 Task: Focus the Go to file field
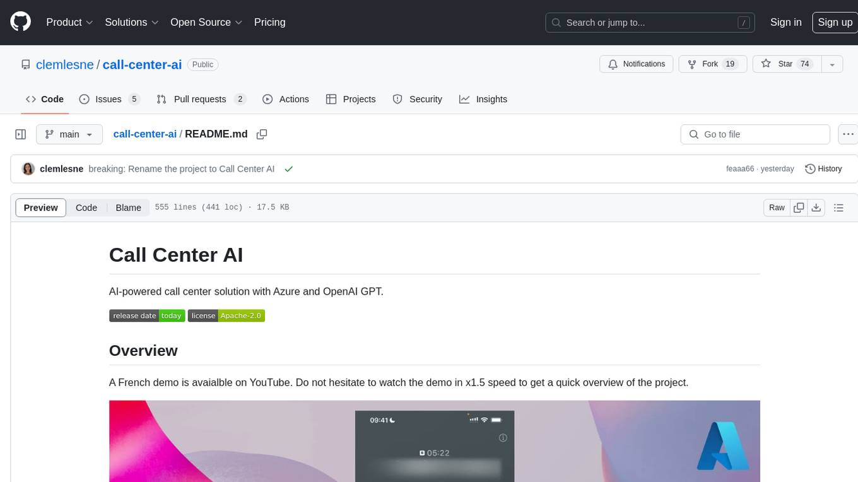755,134
